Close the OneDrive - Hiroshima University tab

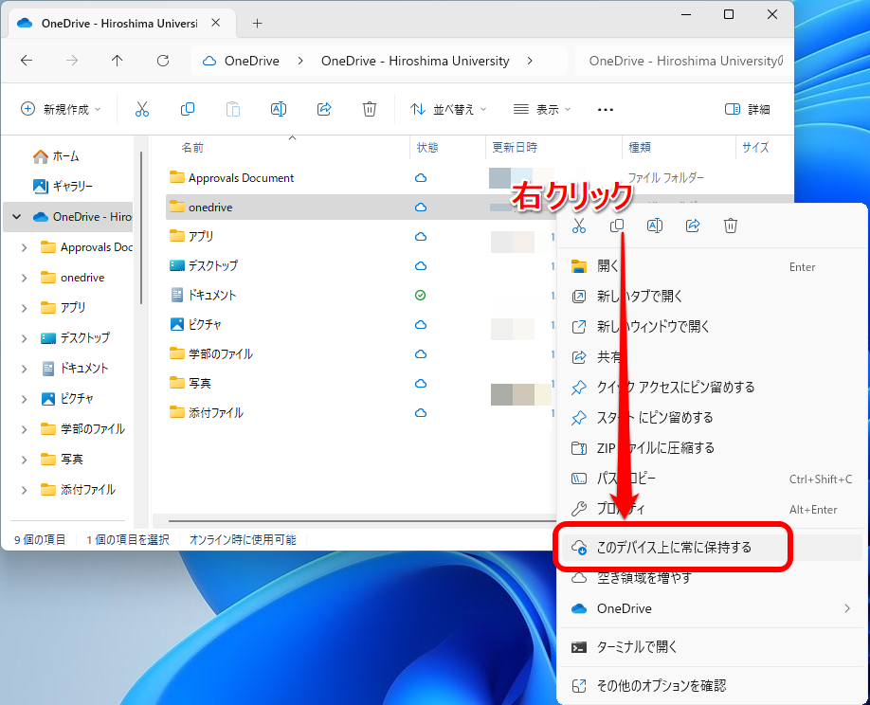coord(216,23)
